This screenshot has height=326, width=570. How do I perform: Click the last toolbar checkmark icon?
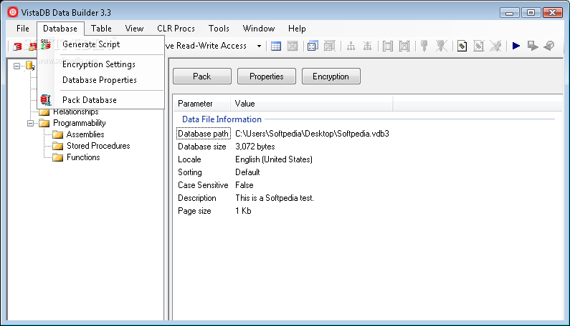pyautogui.click(x=549, y=46)
